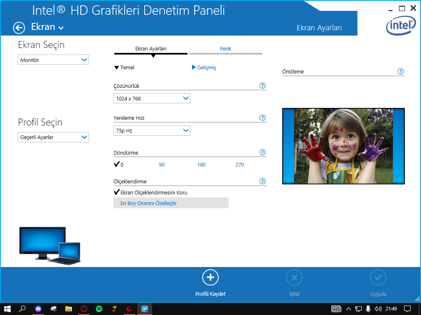
Task: Select 270 degree rotation
Action: [240, 165]
